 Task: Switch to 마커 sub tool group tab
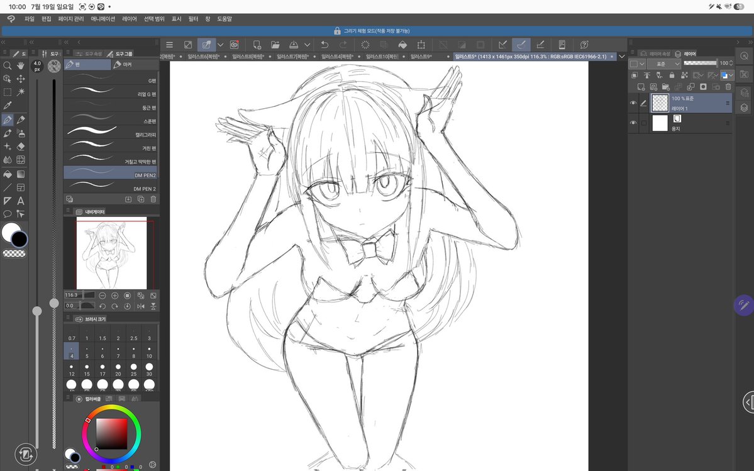135,64
